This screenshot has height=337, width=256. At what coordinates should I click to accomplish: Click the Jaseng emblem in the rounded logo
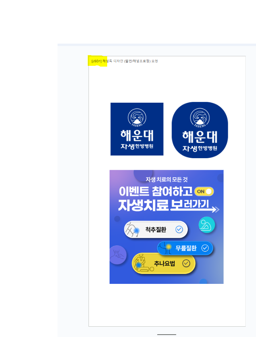tap(200, 118)
